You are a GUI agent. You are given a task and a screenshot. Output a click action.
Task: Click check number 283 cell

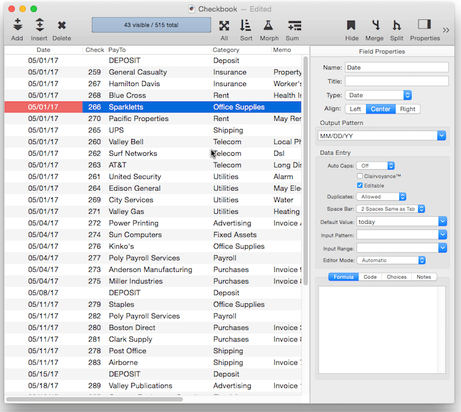coord(94,363)
